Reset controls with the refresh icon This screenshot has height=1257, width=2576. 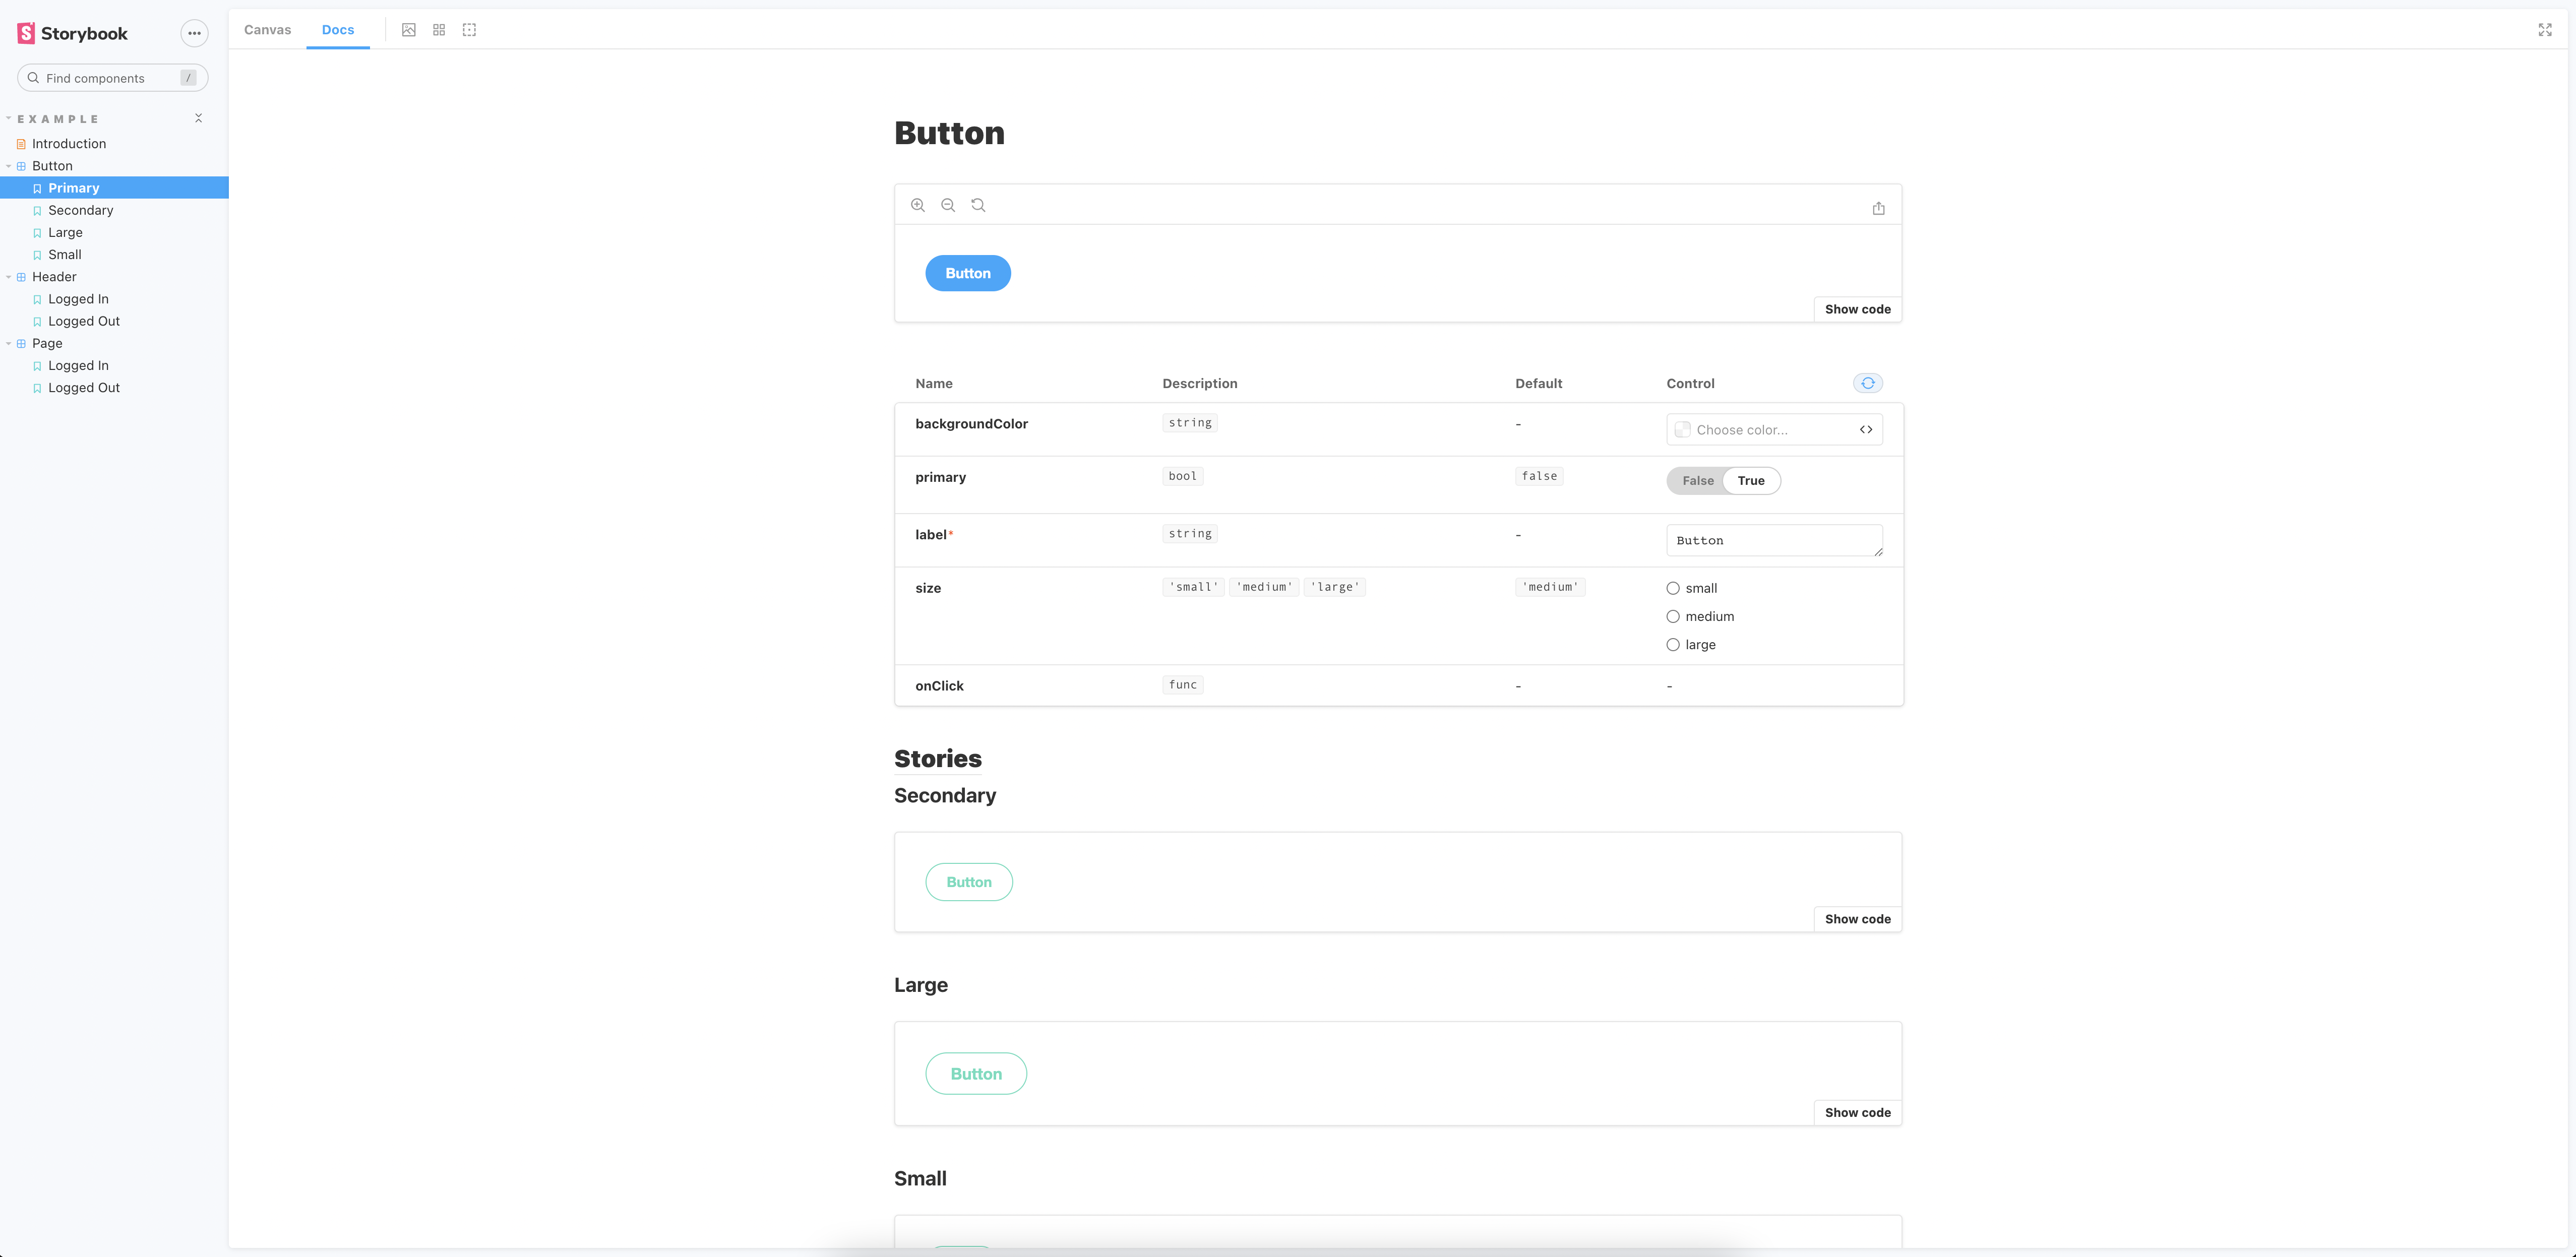[1868, 383]
